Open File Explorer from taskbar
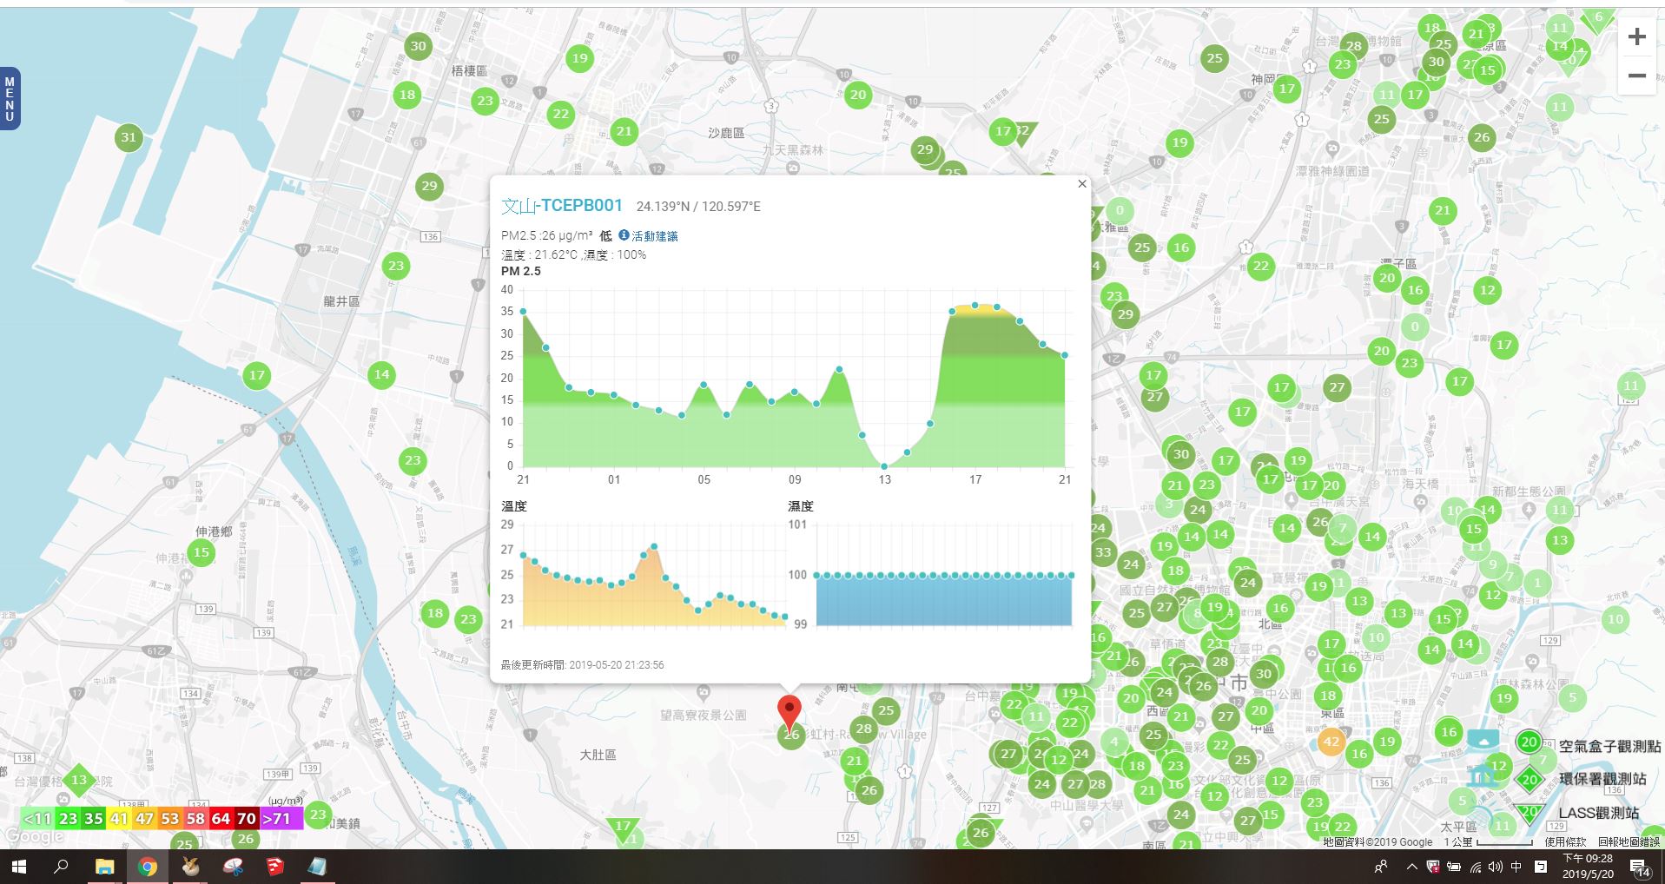 point(104,867)
